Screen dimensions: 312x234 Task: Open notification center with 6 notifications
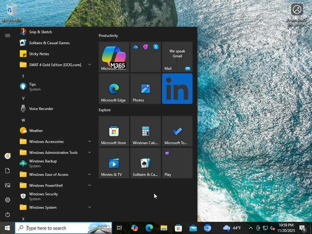[x=303, y=228]
